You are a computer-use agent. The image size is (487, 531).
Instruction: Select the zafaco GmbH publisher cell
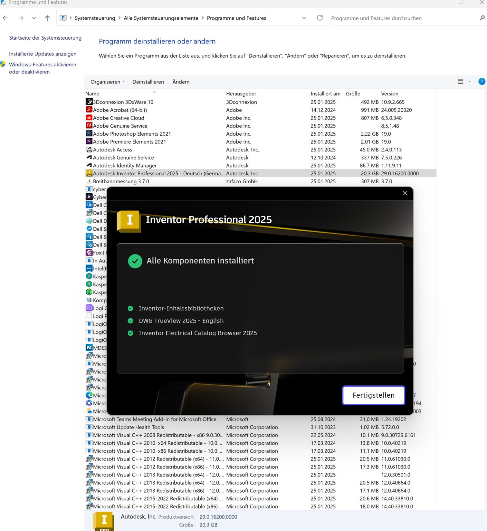point(242,181)
